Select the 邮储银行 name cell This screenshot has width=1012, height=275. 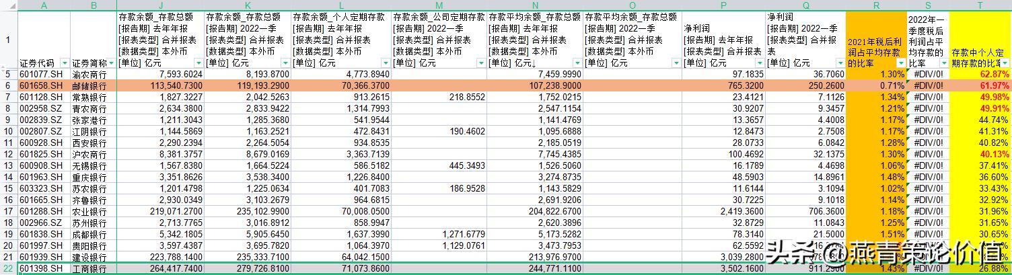pyautogui.click(x=94, y=86)
